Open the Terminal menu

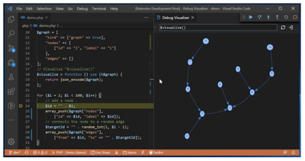[99, 9]
